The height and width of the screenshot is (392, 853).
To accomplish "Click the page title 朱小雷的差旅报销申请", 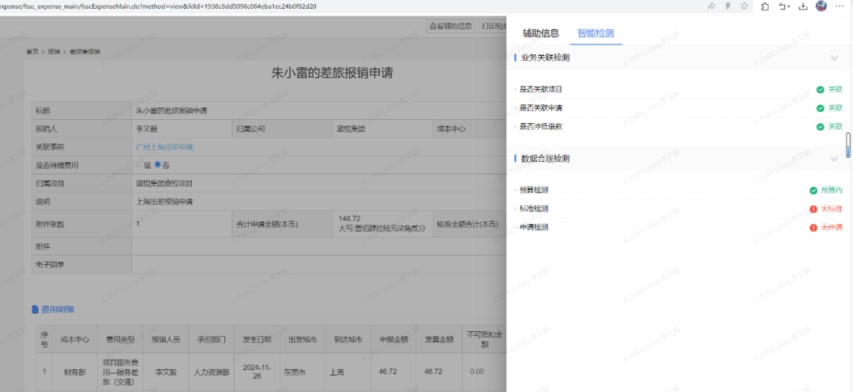I will click(332, 73).
